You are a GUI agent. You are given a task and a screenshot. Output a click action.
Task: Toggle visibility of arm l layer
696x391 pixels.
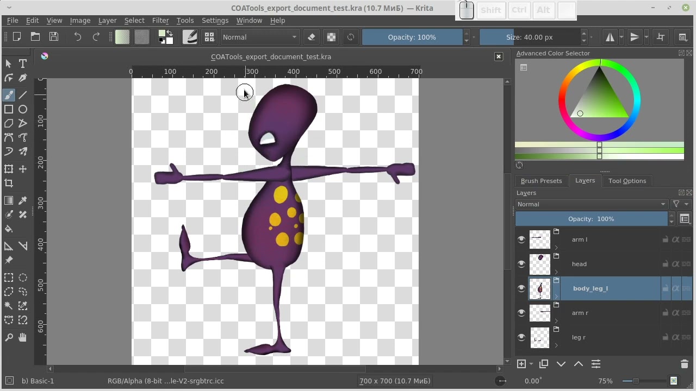pyautogui.click(x=521, y=239)
